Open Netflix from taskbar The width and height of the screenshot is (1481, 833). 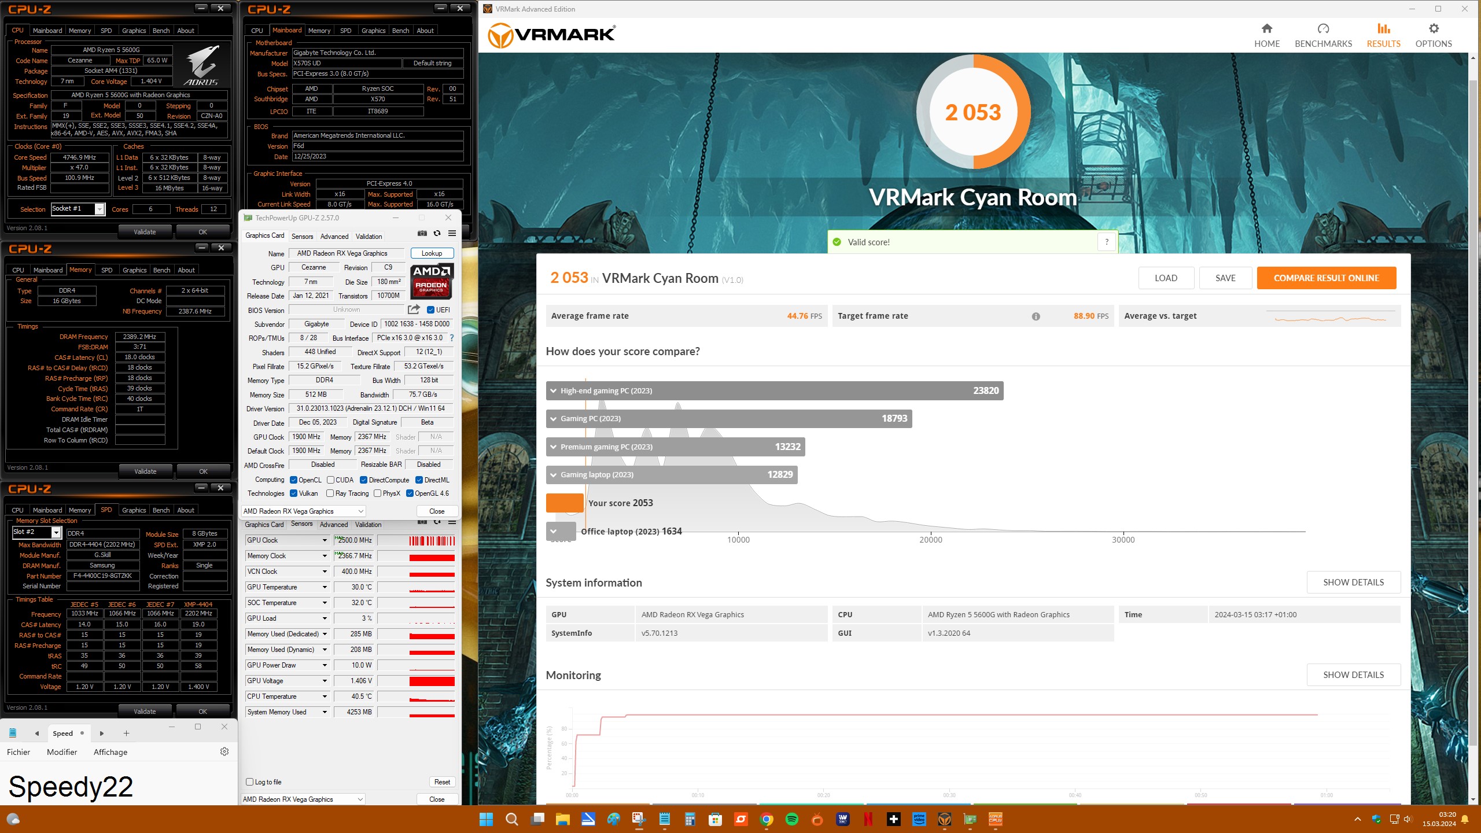868,819
